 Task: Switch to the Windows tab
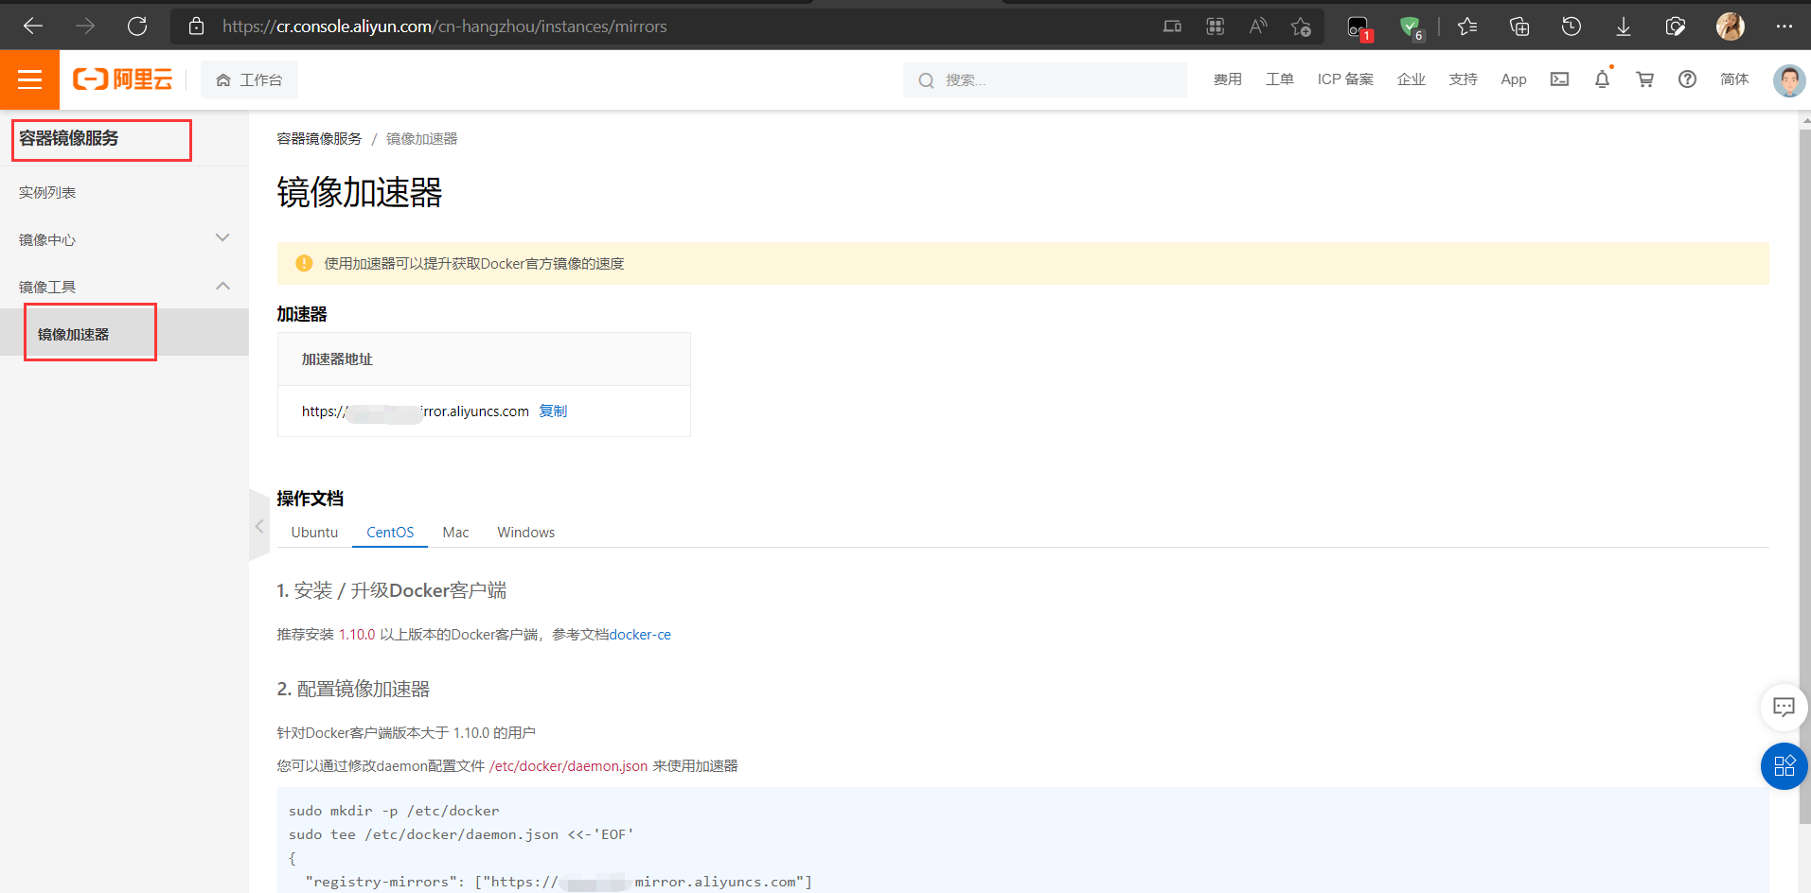525,532
